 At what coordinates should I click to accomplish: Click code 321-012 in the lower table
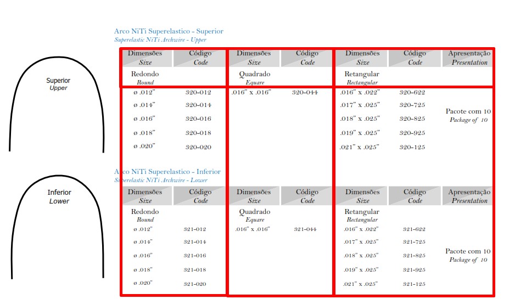pyautogui.click(x=195, y=229)
